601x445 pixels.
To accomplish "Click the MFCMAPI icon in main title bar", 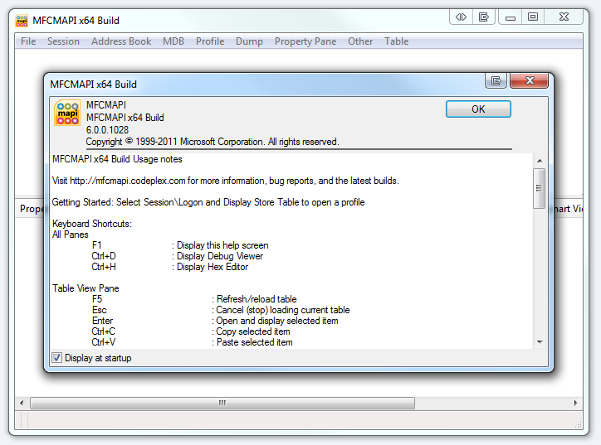I will click(22, 17).
